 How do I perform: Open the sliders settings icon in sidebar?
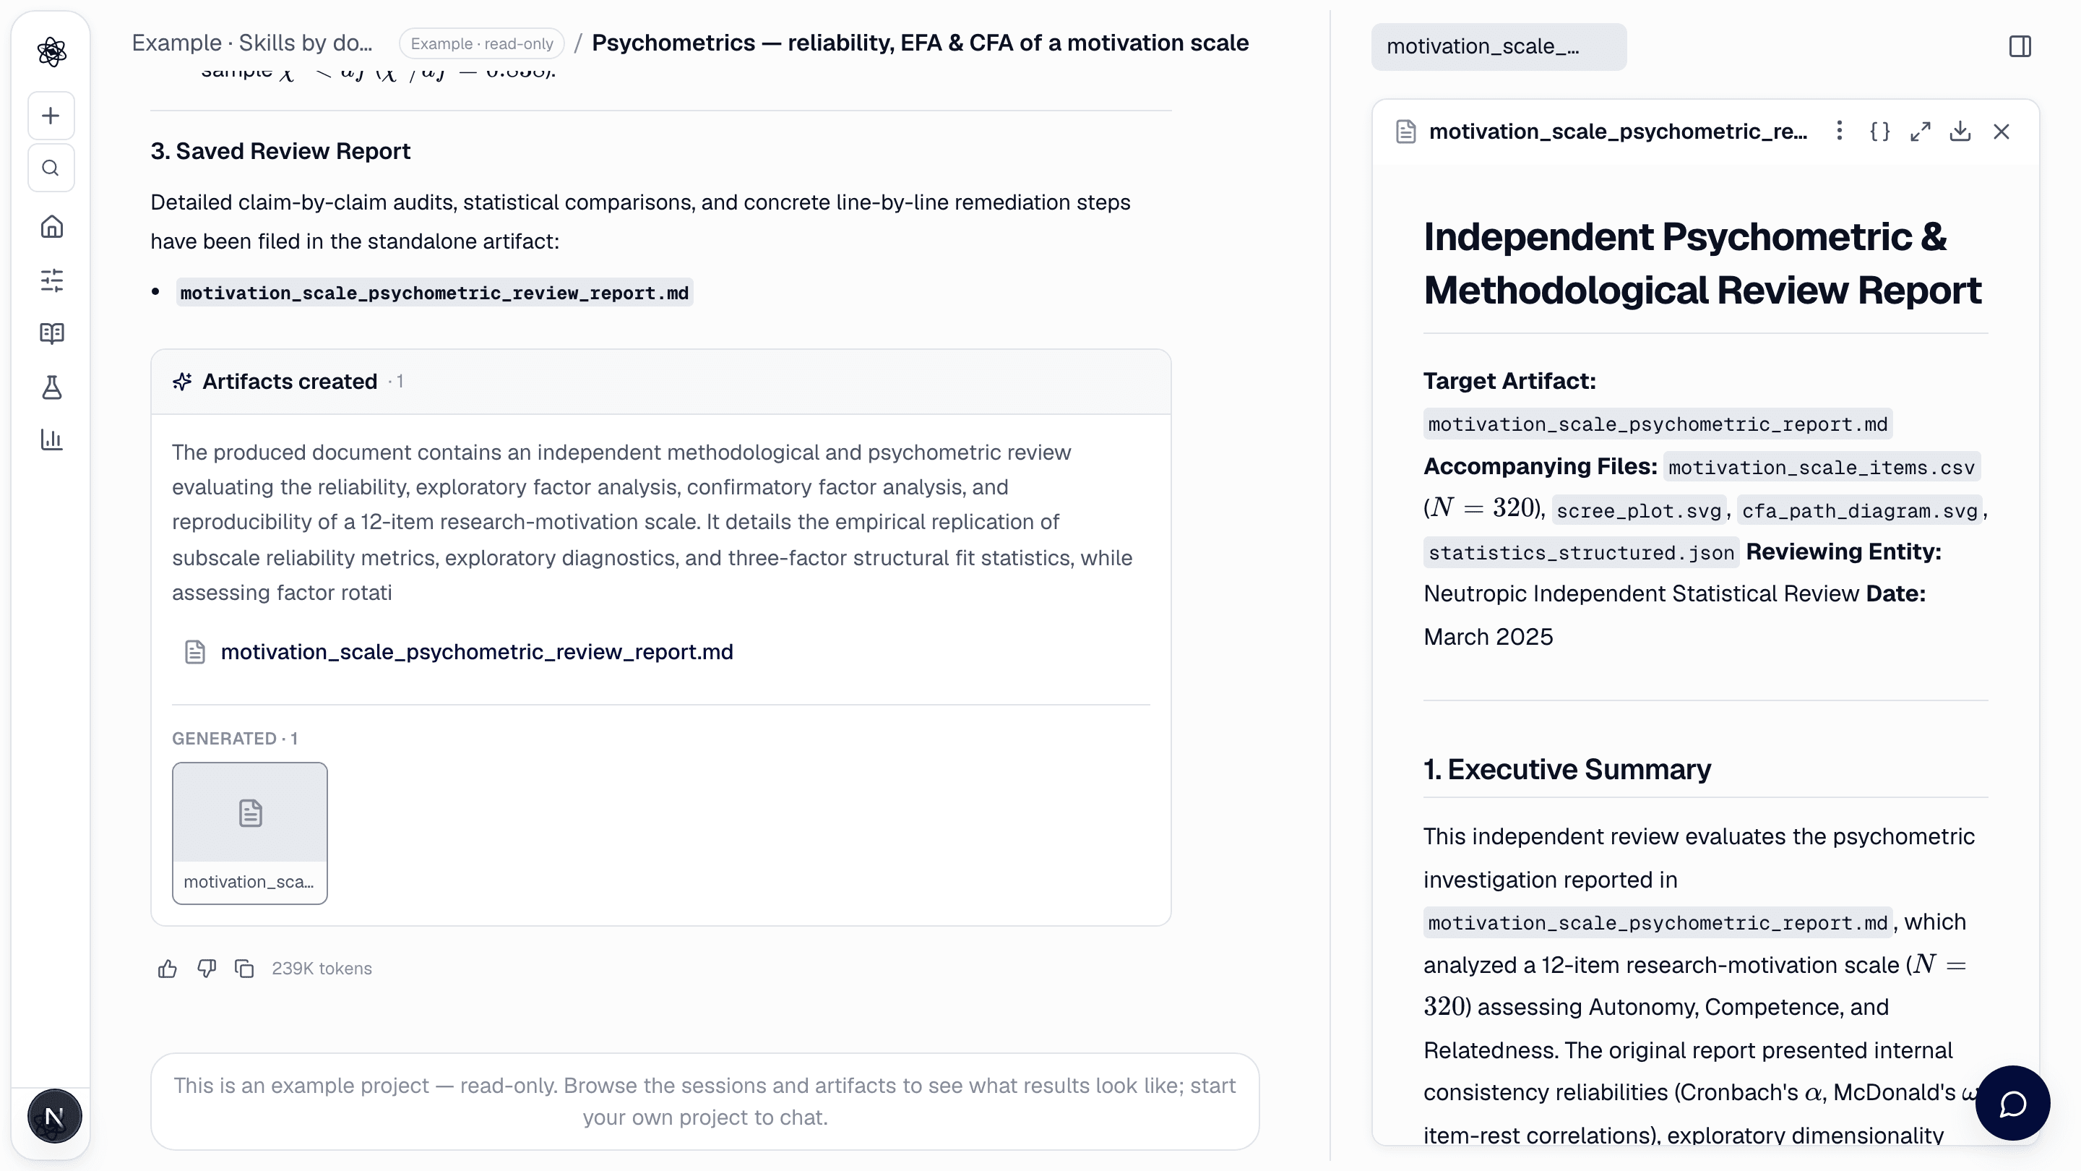[52, 280]
